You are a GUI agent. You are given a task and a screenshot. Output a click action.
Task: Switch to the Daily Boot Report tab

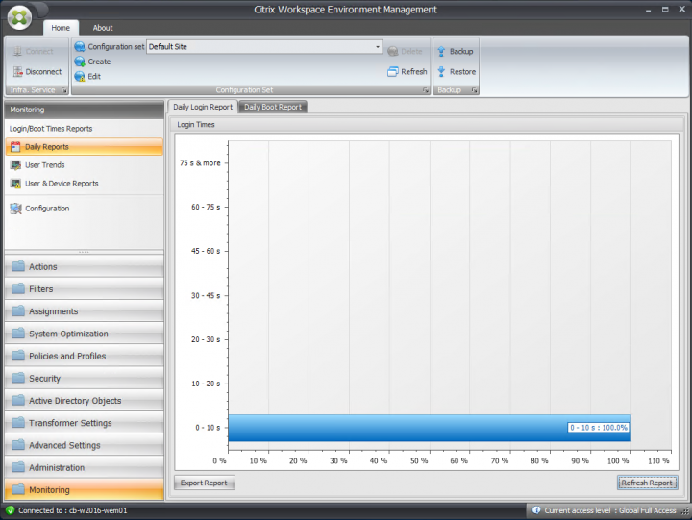coord(273,107)
